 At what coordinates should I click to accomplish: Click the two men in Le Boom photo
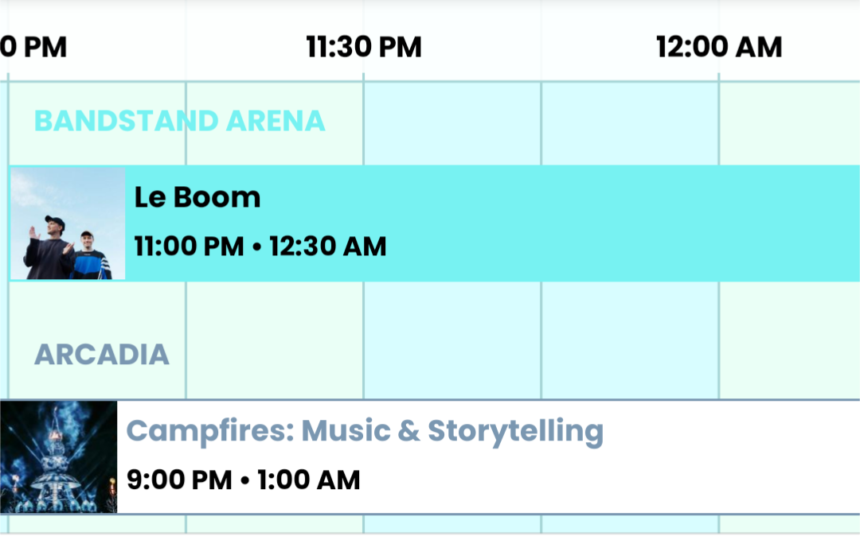click(67, 249)
